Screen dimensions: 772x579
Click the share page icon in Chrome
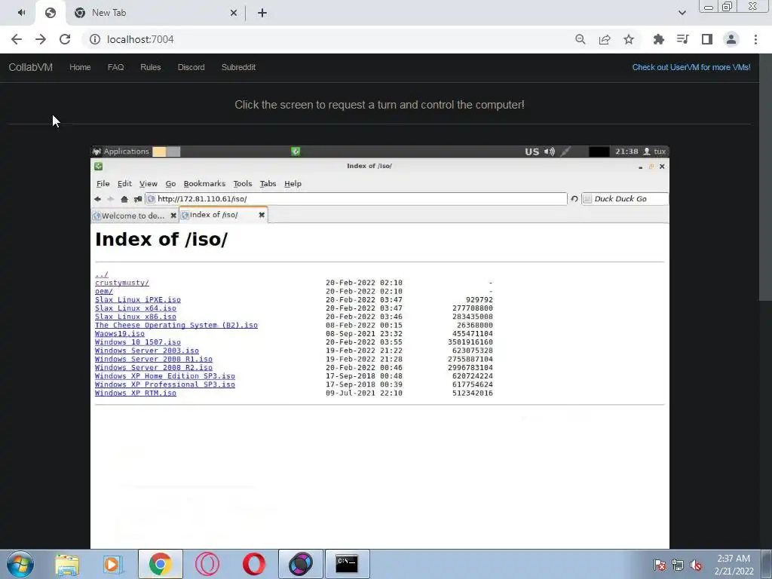pyautogui.click(x=605, y=39)
